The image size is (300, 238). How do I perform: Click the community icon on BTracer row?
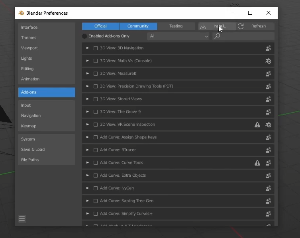(x=269, y=150)
